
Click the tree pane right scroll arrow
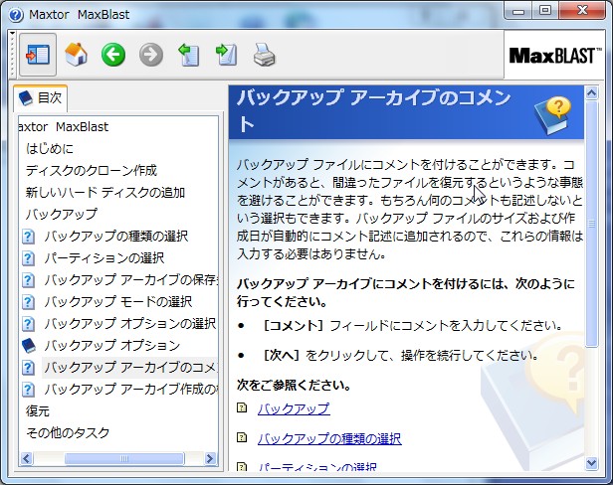pyautogui.click(x=210, y=458)
